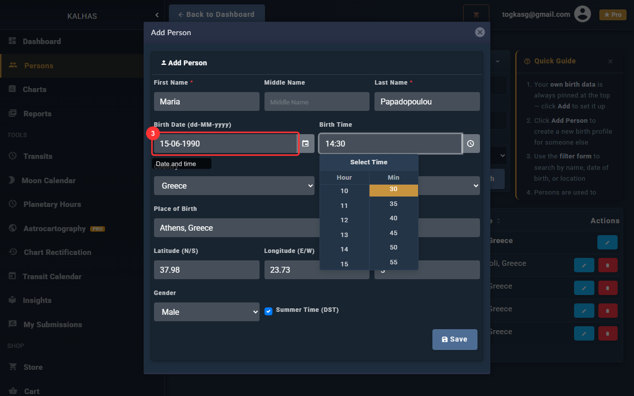
Task: Select hour 13 in the time picker
Action: tap(344, 235)
